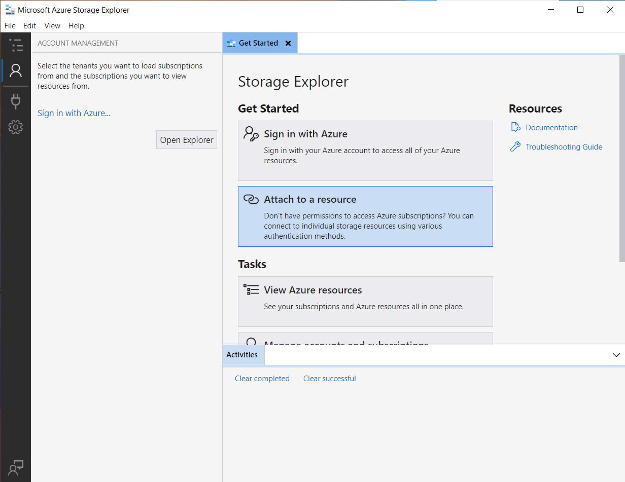Open the Troubleshooting Guide link
Screen dimensions: 625x482
click(564, 147)
